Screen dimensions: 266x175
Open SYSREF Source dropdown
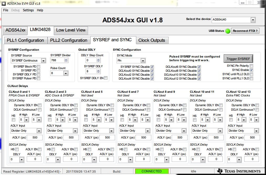point(43,61)
